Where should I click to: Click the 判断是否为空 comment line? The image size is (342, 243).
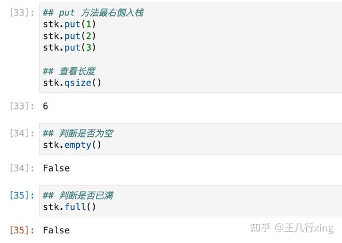point(78,133)
